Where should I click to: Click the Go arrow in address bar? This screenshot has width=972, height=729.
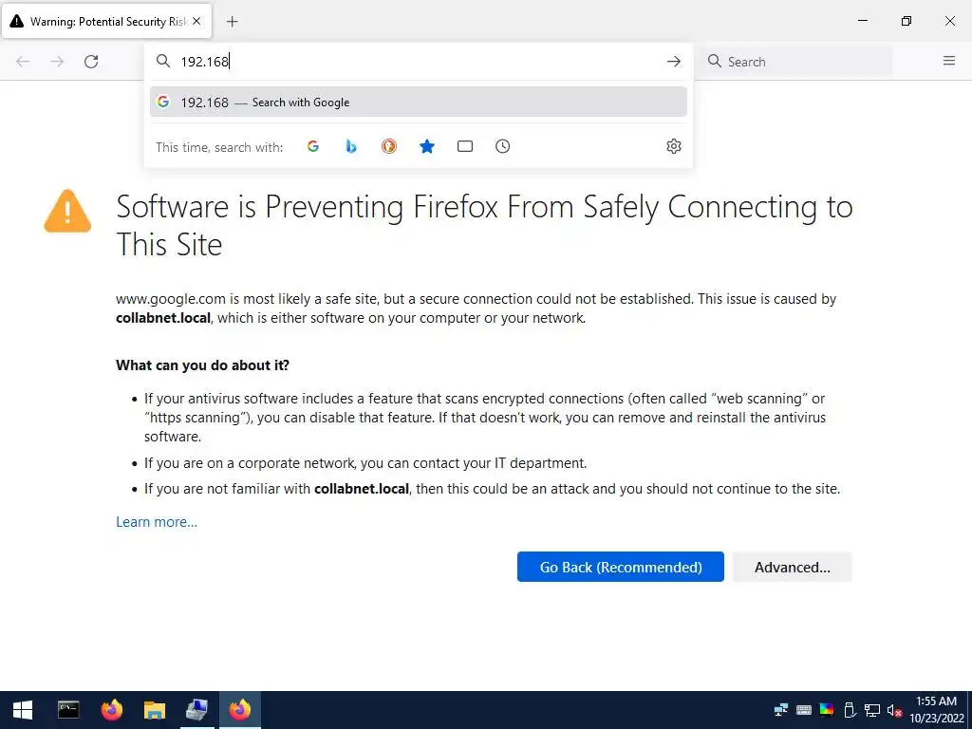point(674,62)
